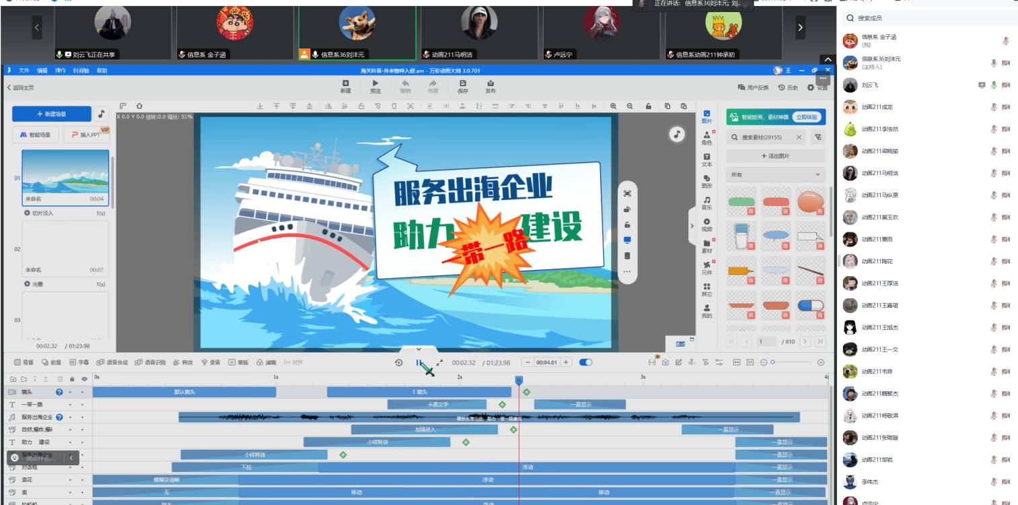This screenshot has width=1018, height=505.
Task: Click the 新建场景 button
Action: click(52, 114)
